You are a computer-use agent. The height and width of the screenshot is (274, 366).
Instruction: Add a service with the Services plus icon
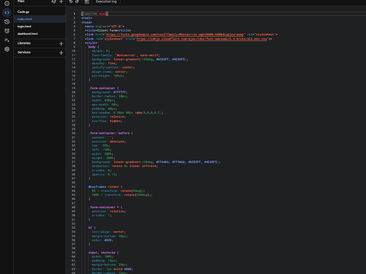point(61,53)
